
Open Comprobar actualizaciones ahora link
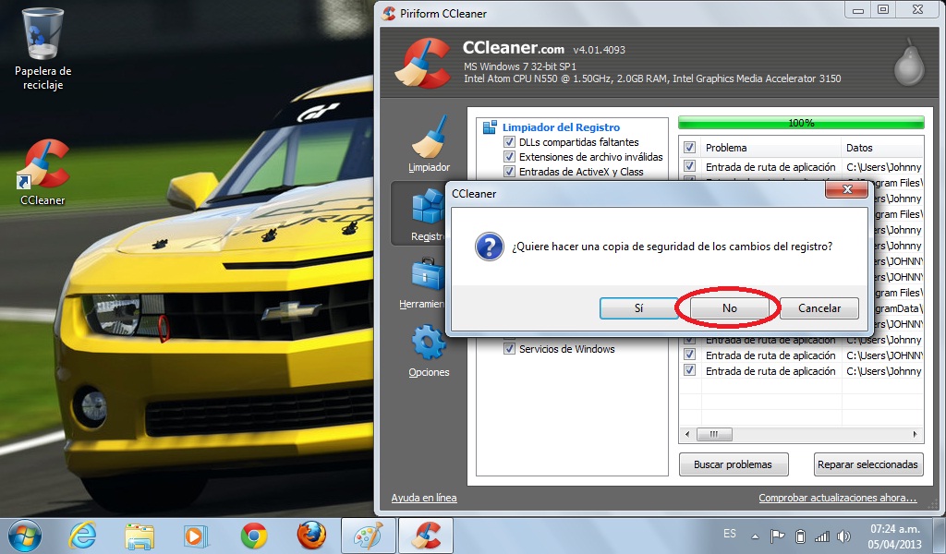coord(839,497)
